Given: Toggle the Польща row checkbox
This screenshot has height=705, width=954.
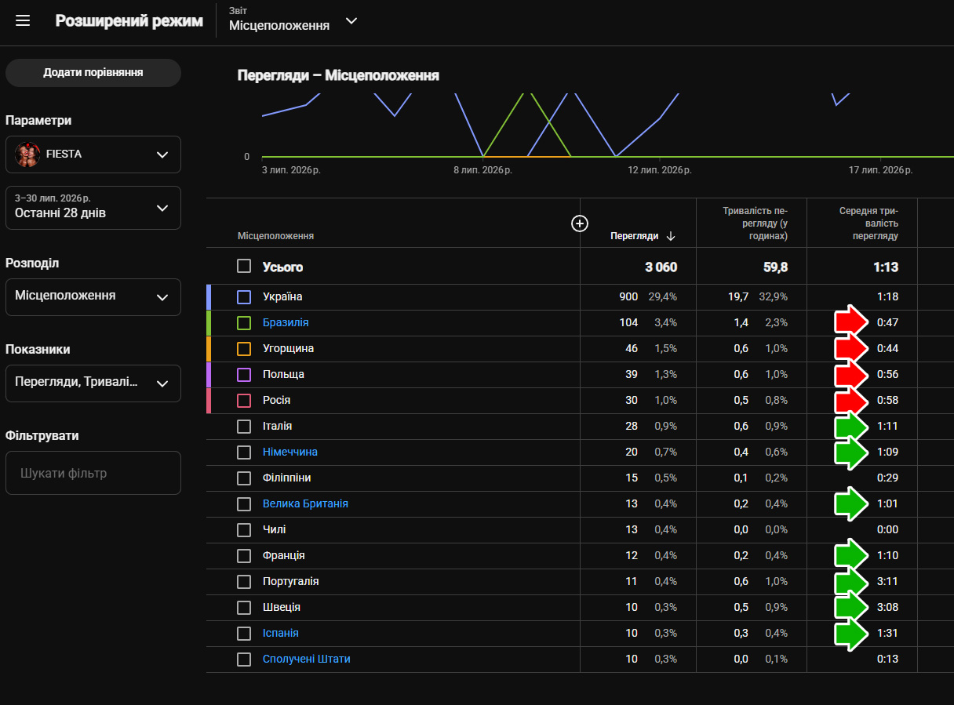Looking at the screenshot, I should tap(244, 375).
